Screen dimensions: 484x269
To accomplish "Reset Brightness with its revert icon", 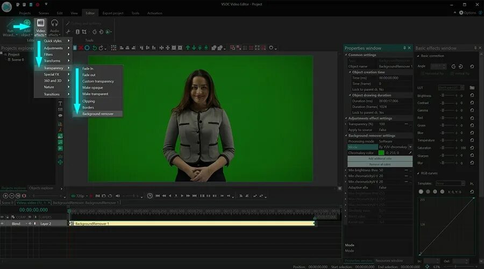I will point(472,95).
